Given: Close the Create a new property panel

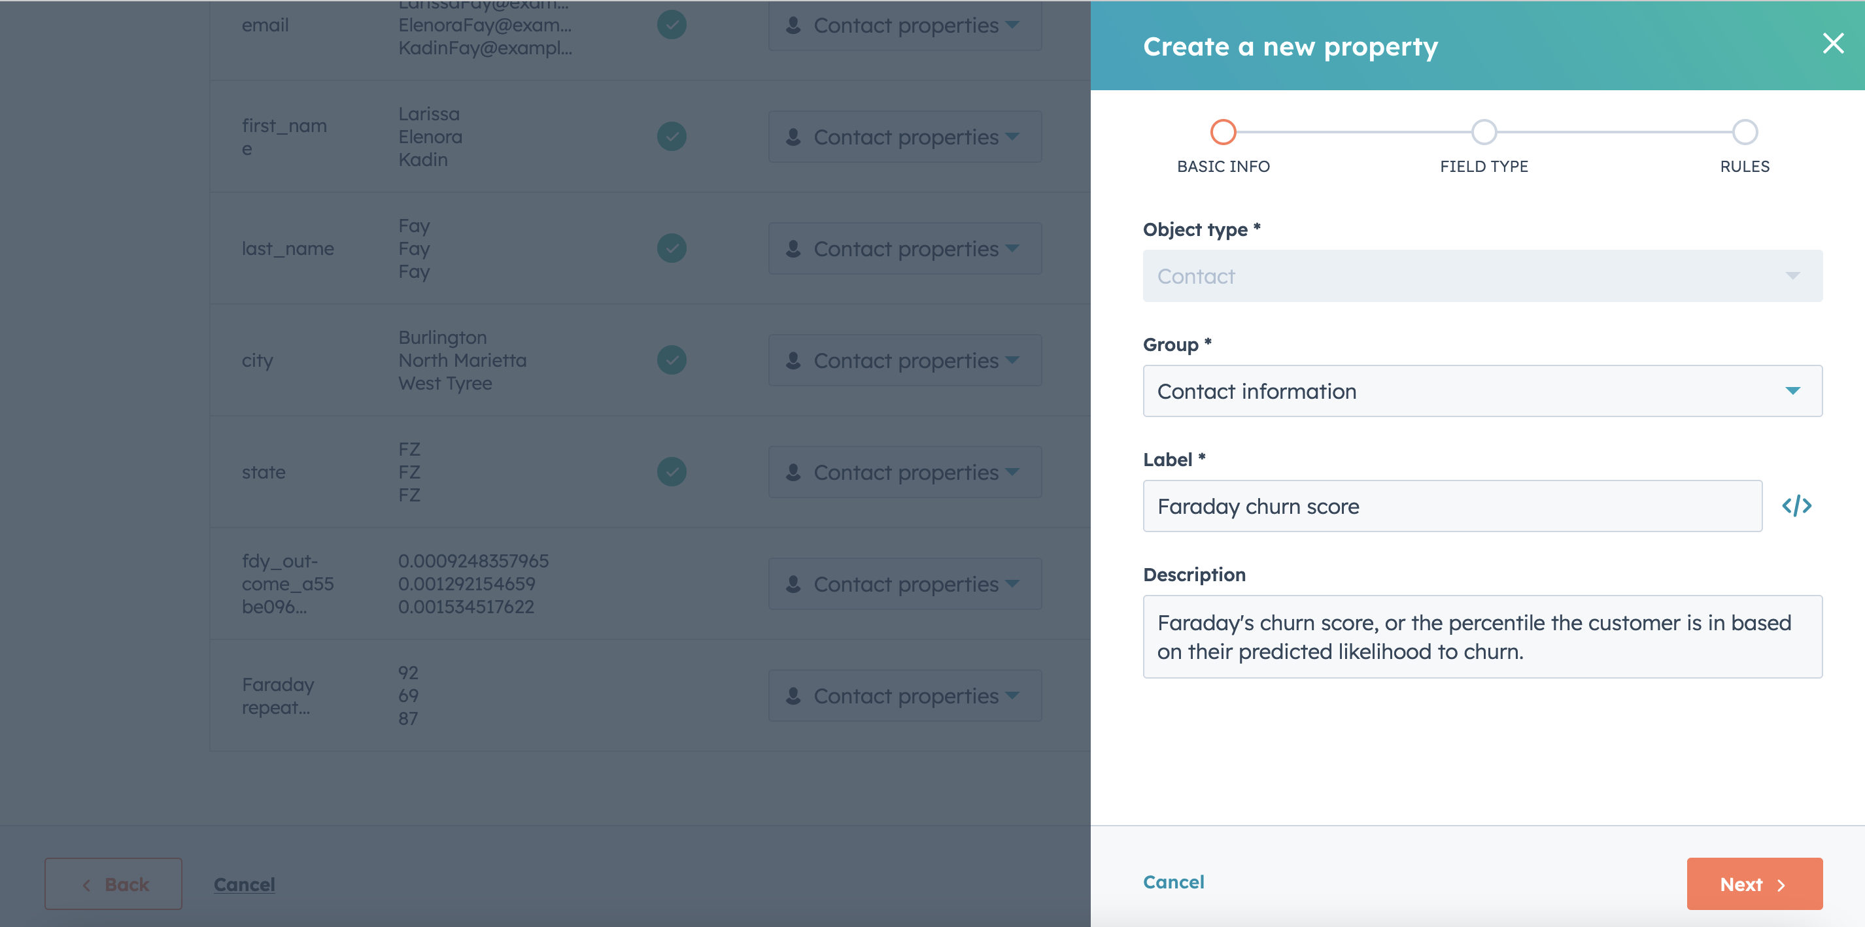Looking at the screenshot, I should [x=1832, y=44].
